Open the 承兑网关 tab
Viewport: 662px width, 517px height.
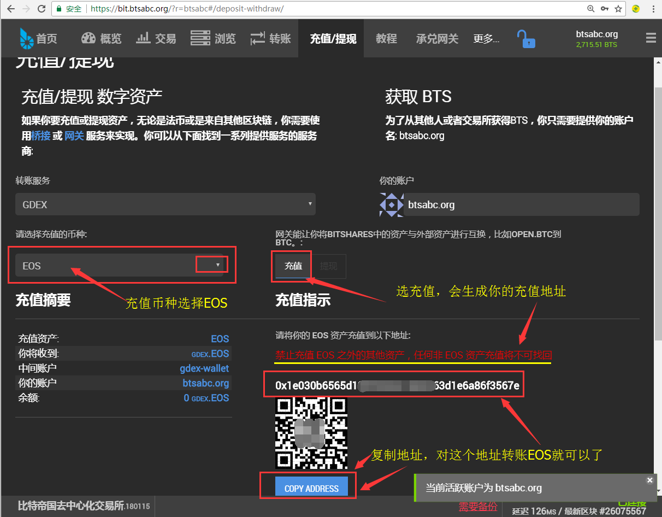(437, 38)
